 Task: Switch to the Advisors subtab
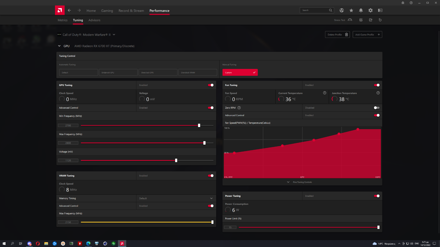click(x=94, y=20)
